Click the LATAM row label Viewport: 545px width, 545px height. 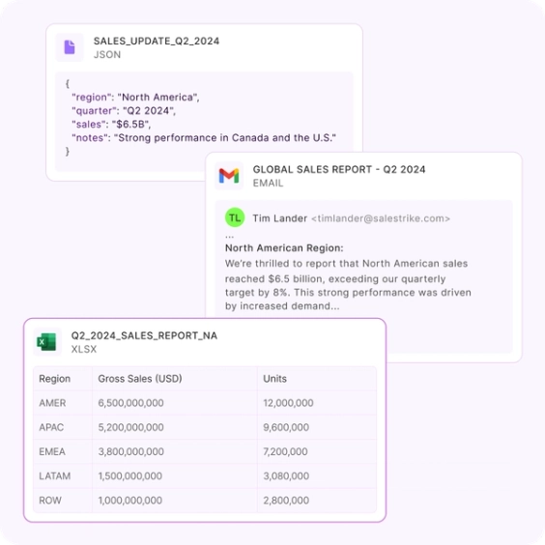click(x=54, y=475)
